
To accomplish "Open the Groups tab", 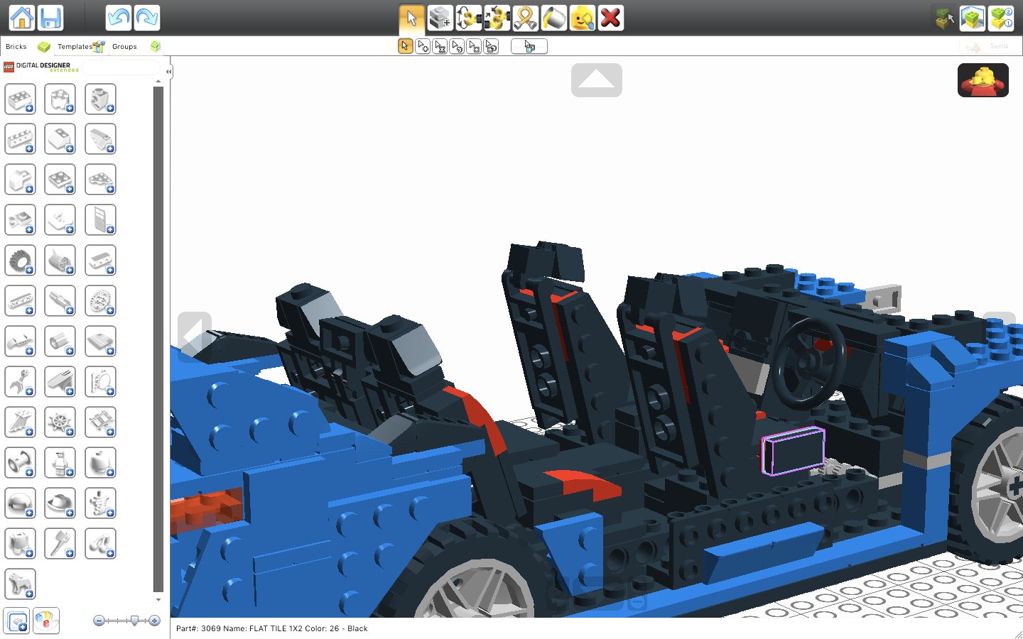I will tap(135, 46).
